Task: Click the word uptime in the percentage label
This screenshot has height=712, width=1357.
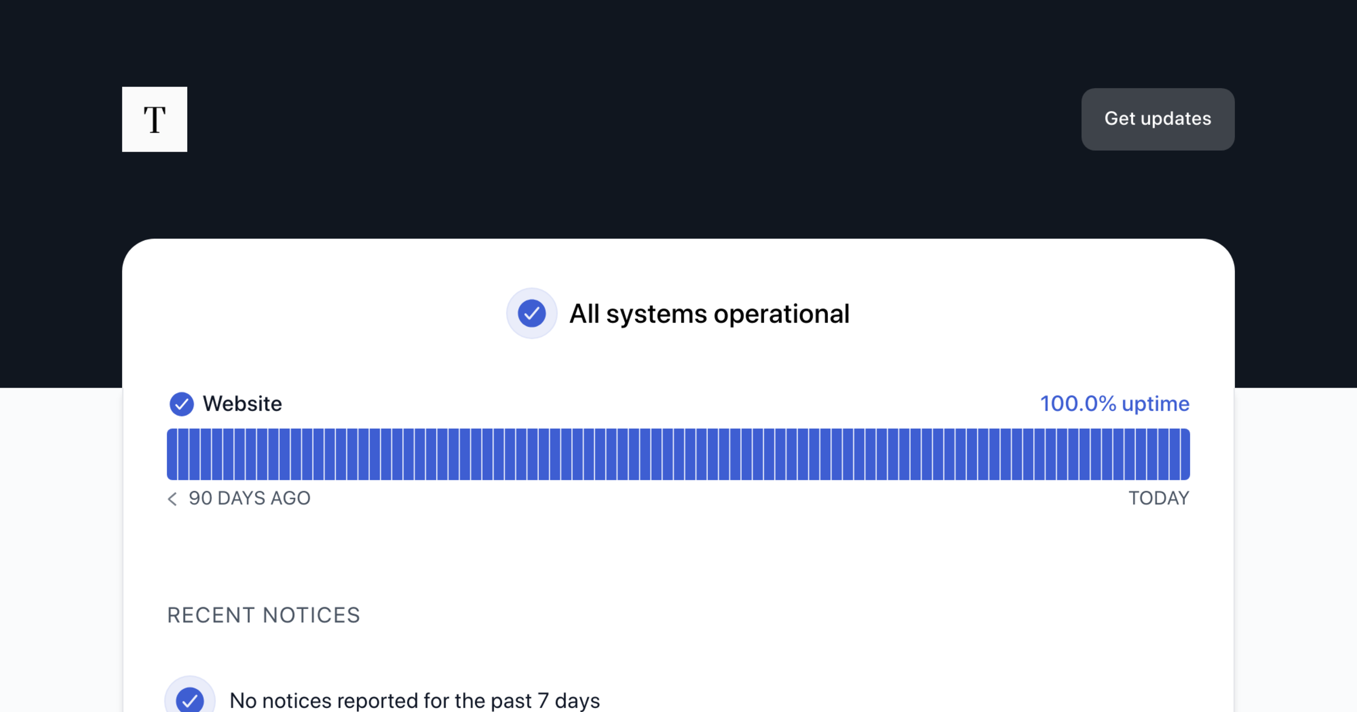Action: click(x=1155, y=404)
